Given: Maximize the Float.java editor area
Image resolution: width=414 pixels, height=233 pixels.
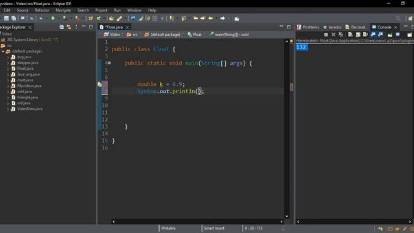Looking at the screenshot, I should click(289, 27).
